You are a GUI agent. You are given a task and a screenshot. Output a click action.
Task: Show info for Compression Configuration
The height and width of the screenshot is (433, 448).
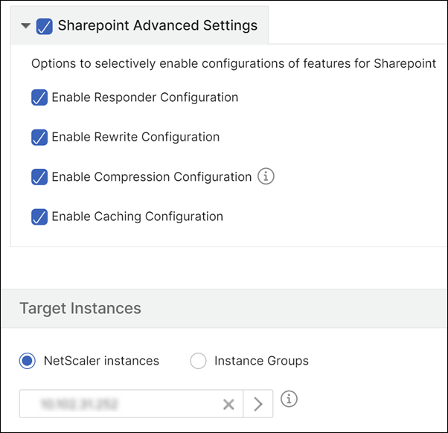click(266, 176)
